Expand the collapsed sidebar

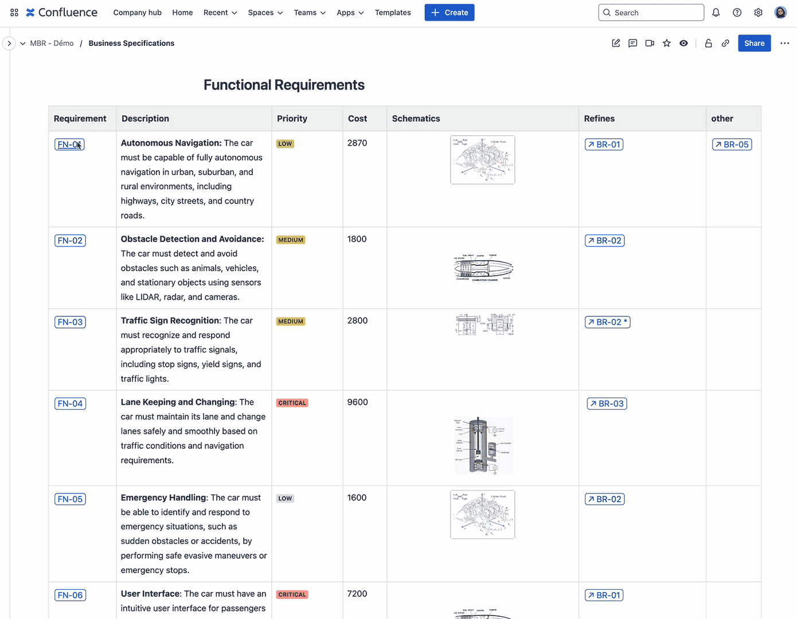(9, 43)
